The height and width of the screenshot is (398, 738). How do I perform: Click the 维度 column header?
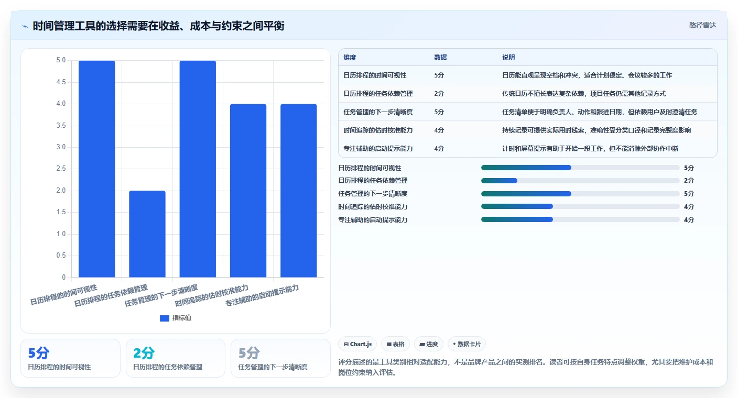(x=350, y=58)
